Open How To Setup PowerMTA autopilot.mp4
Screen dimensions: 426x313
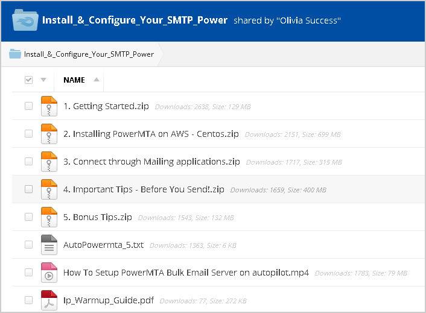click(x=186, y=272)
